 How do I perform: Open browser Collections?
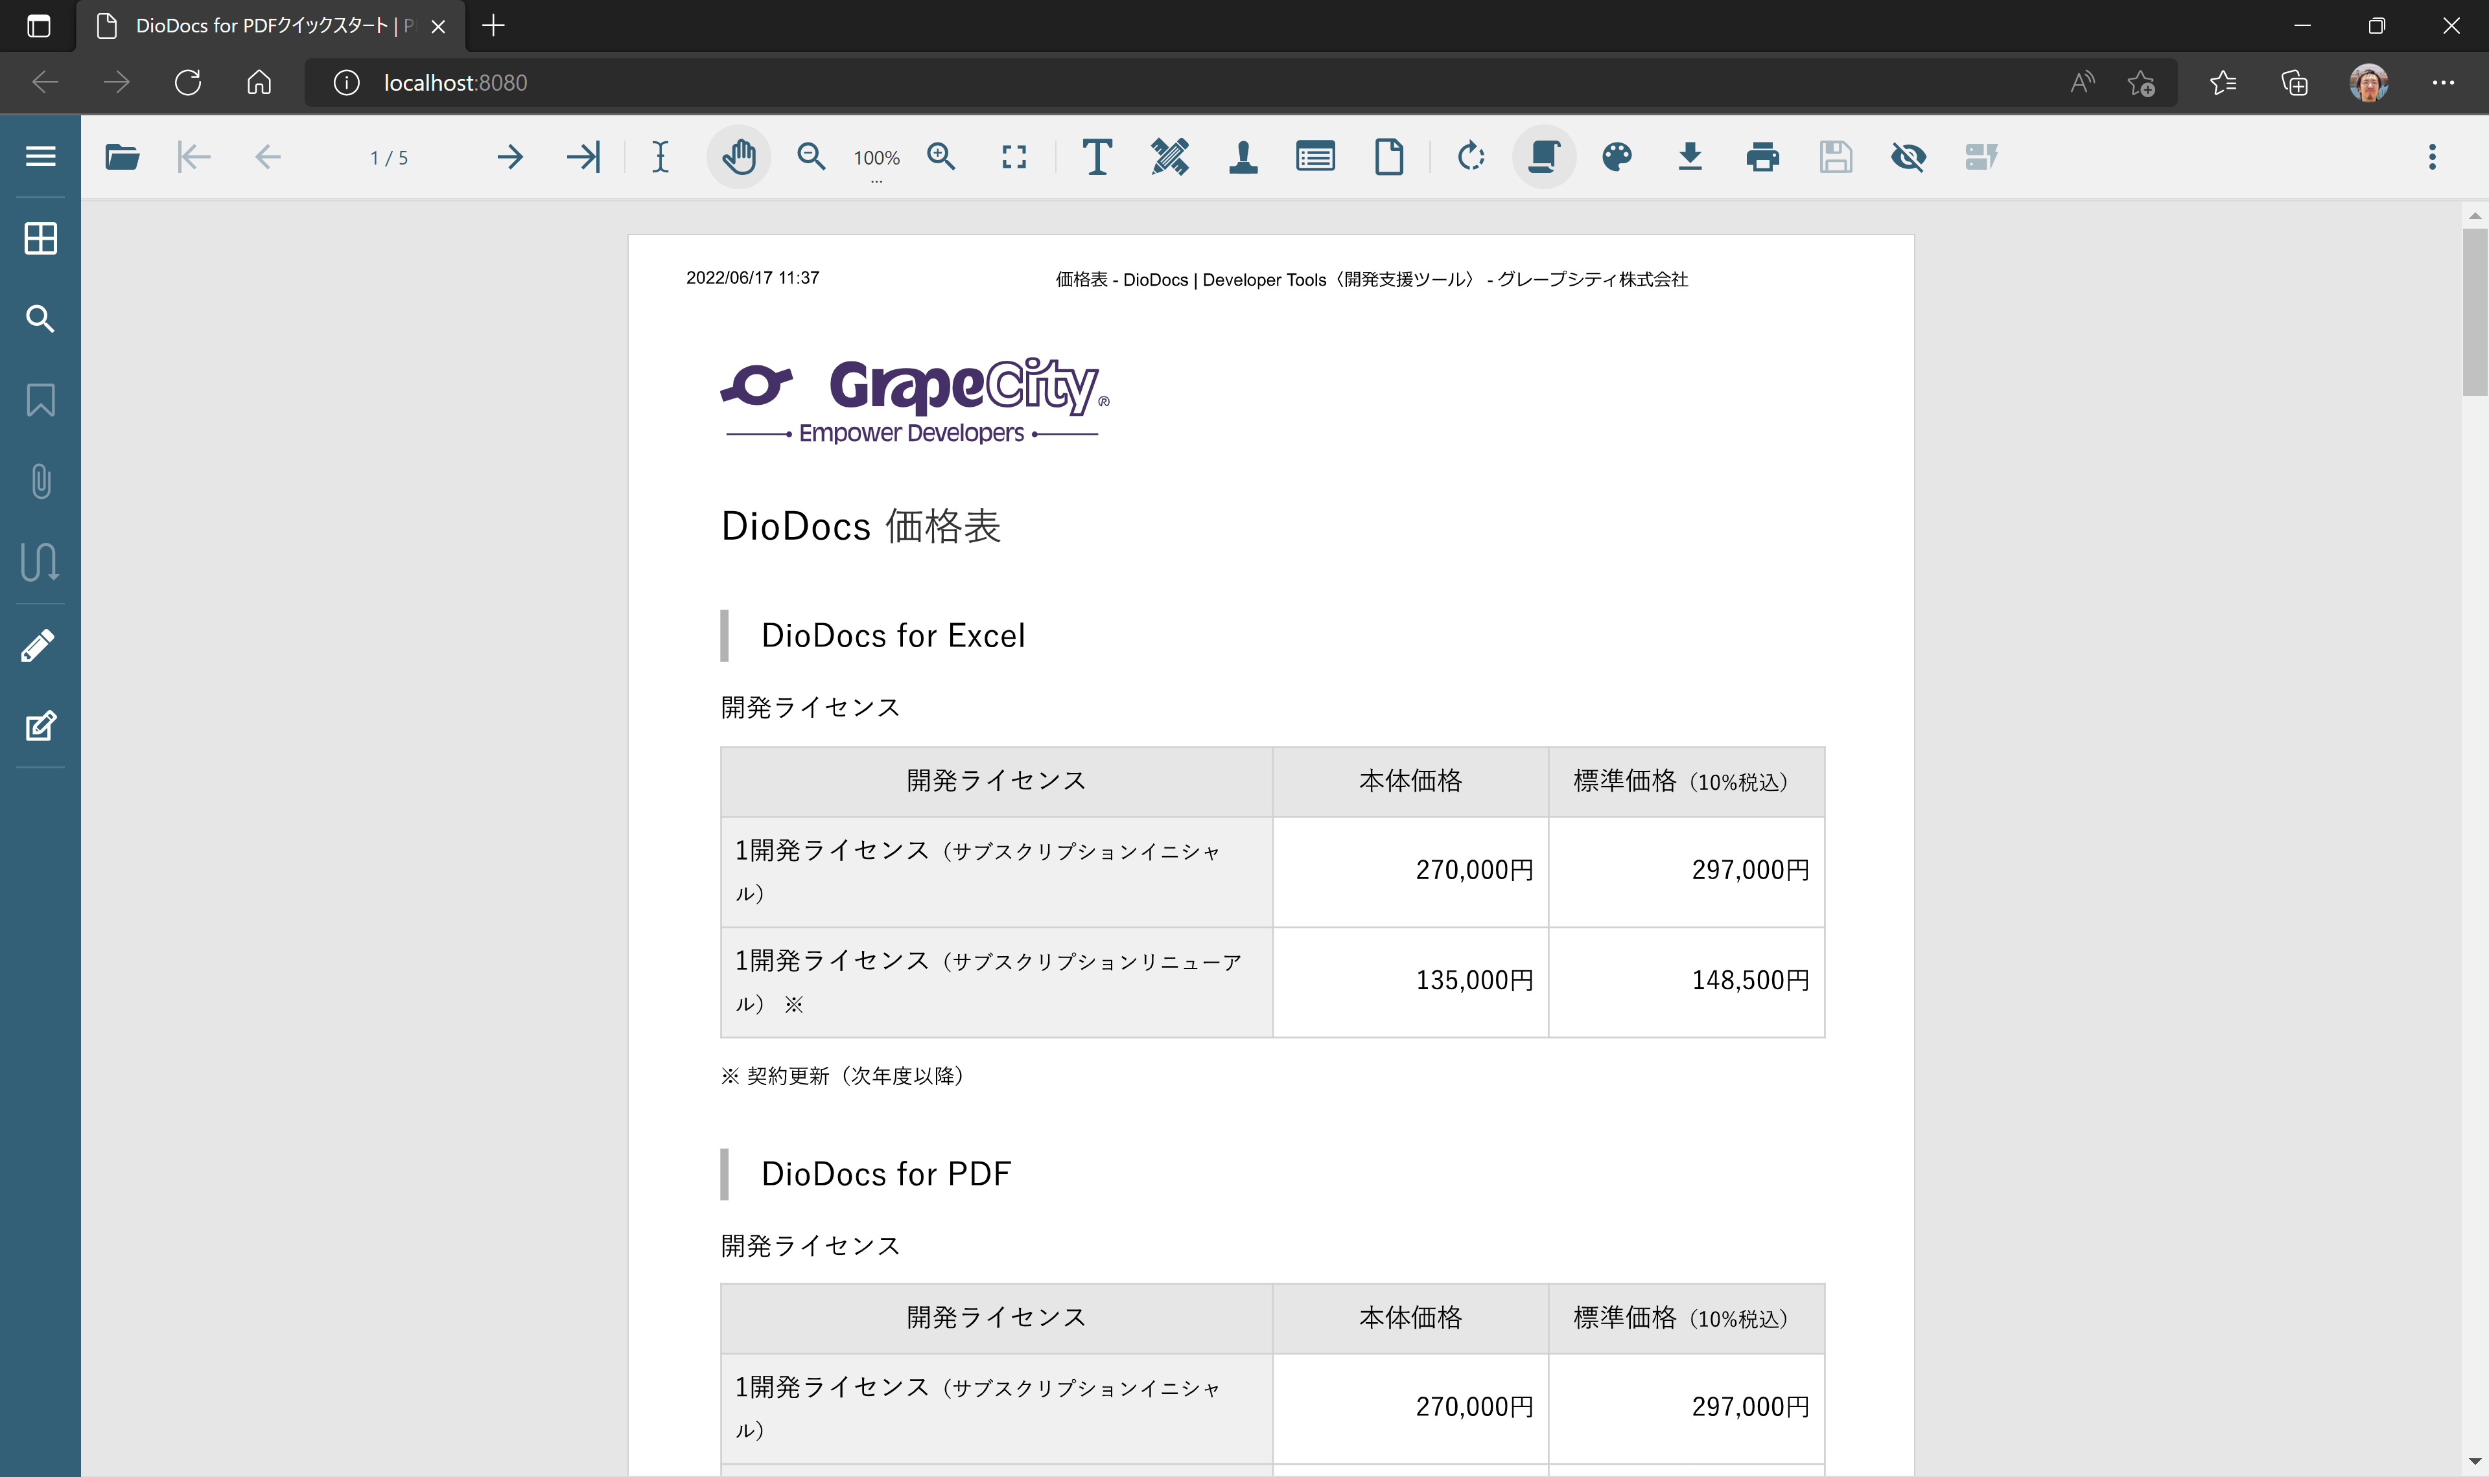point(2295,83)
